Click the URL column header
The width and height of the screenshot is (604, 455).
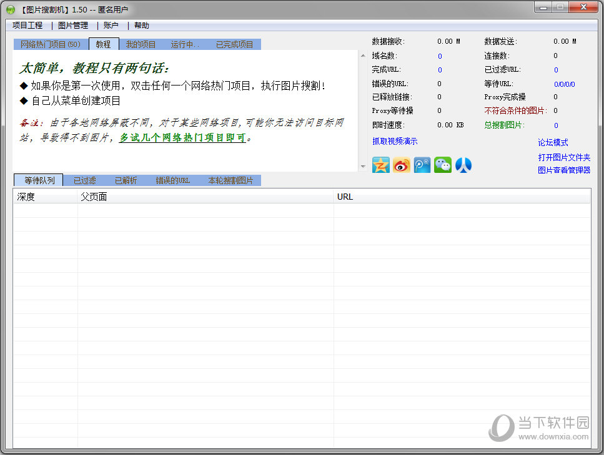coord(462,197)
